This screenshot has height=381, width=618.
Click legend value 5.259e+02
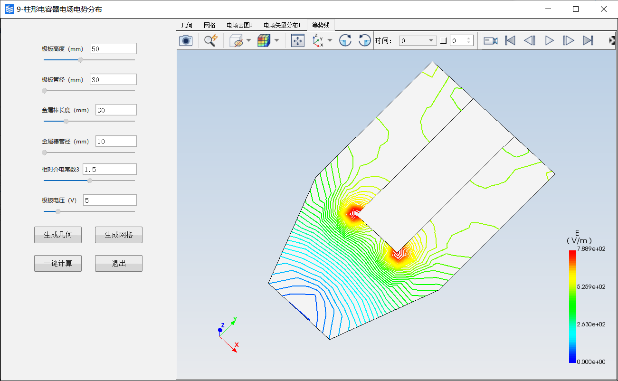(591, 286)
